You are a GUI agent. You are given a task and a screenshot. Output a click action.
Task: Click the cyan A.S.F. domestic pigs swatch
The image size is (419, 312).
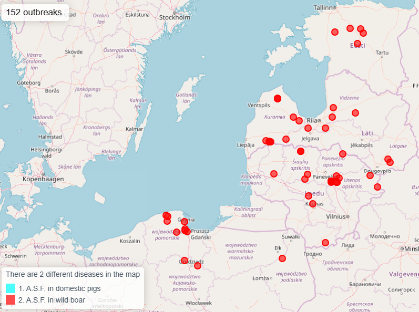[x=11, y=288]
